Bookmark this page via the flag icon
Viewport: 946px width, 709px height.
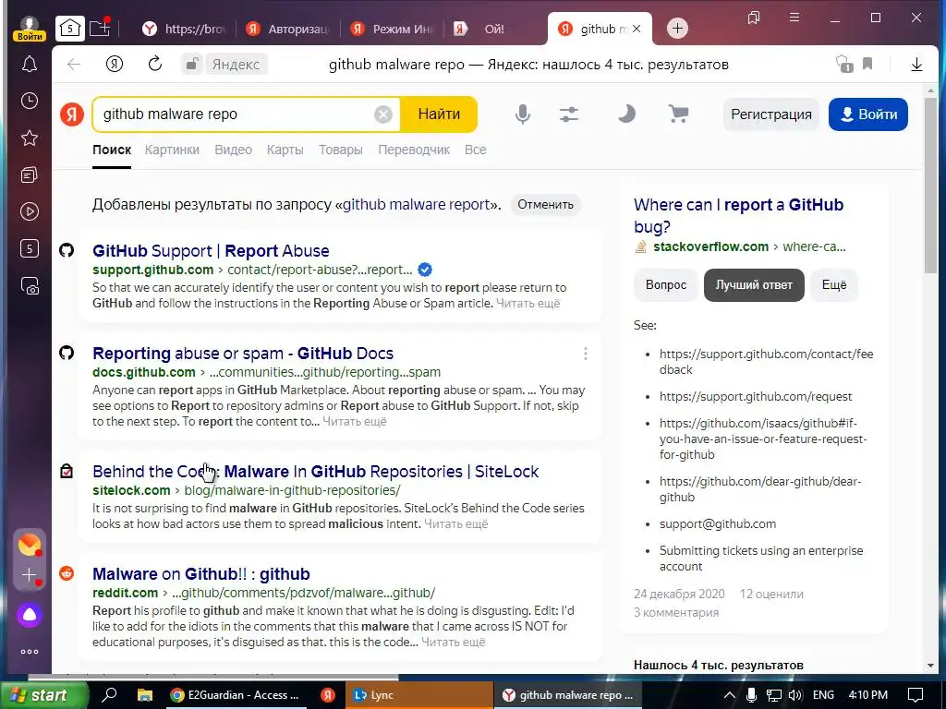(867, 64)
